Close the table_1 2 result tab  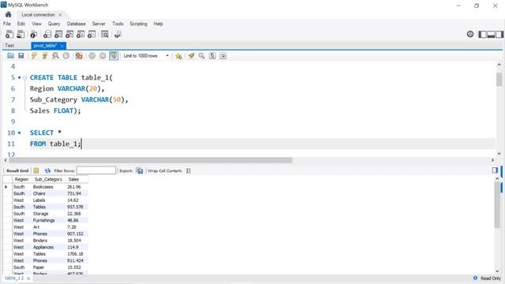pyautogui.click(x=28, y=278)
